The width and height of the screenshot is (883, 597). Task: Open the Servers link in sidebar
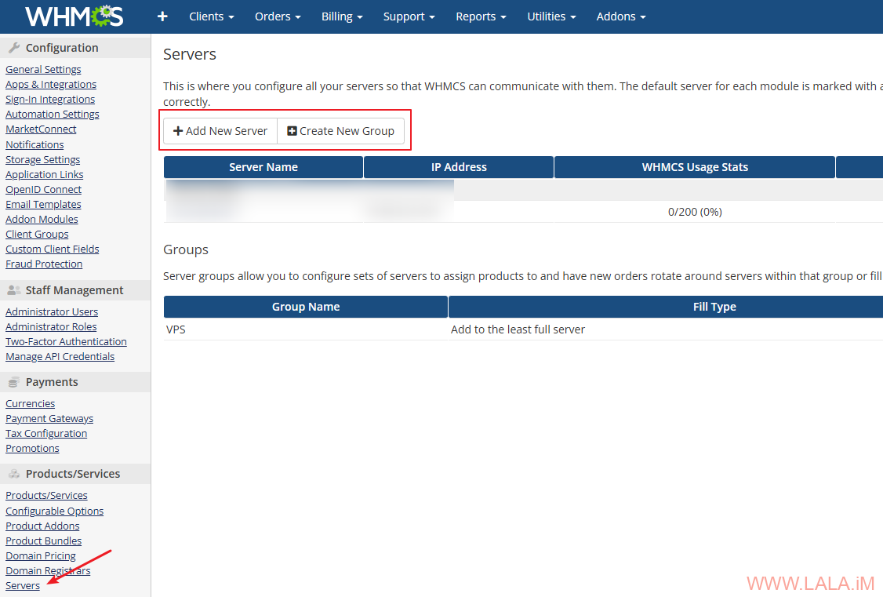tap(23, 586)
